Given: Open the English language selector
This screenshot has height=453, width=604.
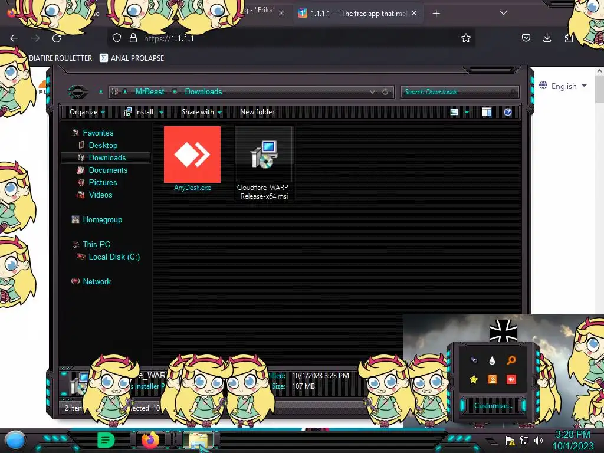Looking at the screenshot, I should (x=563, y=86).
